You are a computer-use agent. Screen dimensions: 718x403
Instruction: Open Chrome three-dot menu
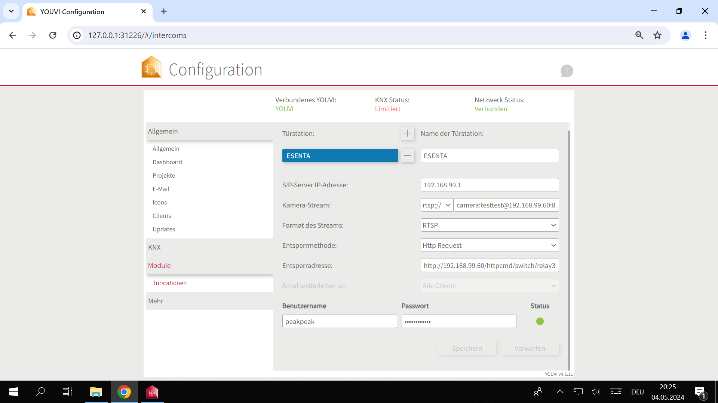click(x=706, y=35)
